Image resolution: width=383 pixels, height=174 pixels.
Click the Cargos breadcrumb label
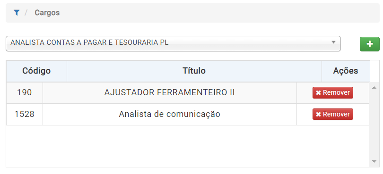click(x=47, y=13)
